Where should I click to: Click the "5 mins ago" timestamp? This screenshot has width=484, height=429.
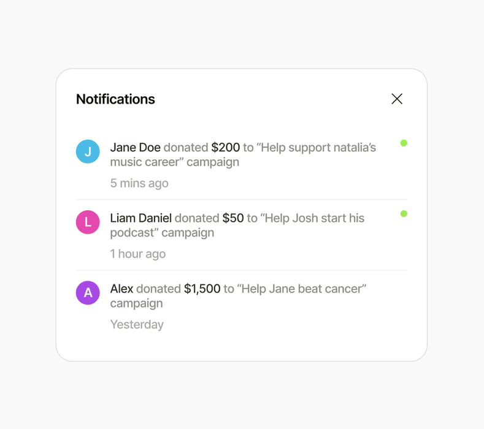point(139,183)
